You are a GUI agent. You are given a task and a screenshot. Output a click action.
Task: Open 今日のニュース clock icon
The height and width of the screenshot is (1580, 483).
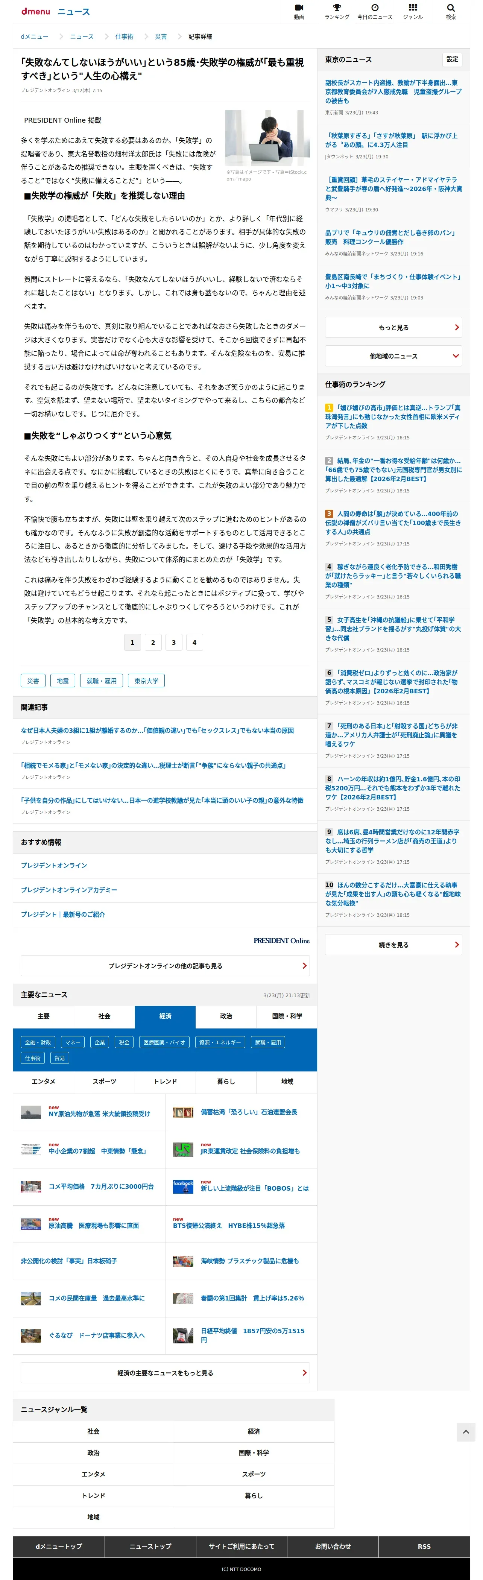375,12
